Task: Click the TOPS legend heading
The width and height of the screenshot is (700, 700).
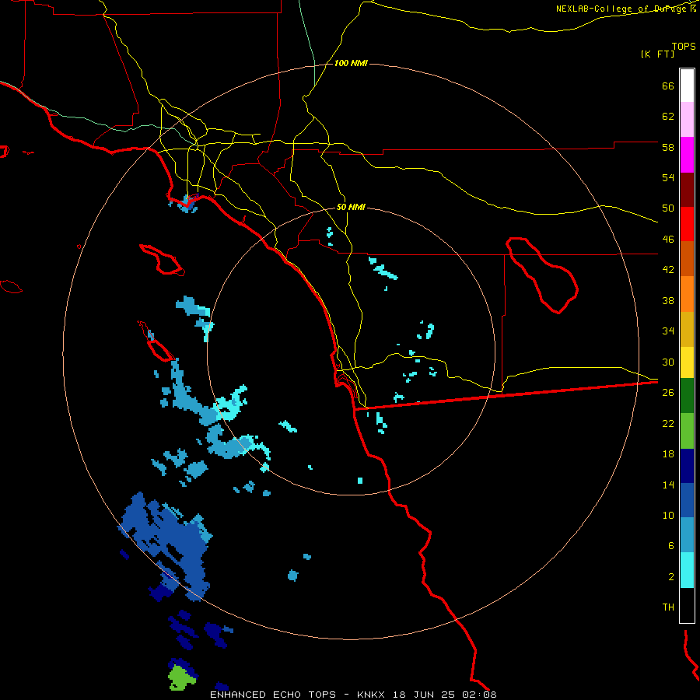Action: (x=684, y=46)
